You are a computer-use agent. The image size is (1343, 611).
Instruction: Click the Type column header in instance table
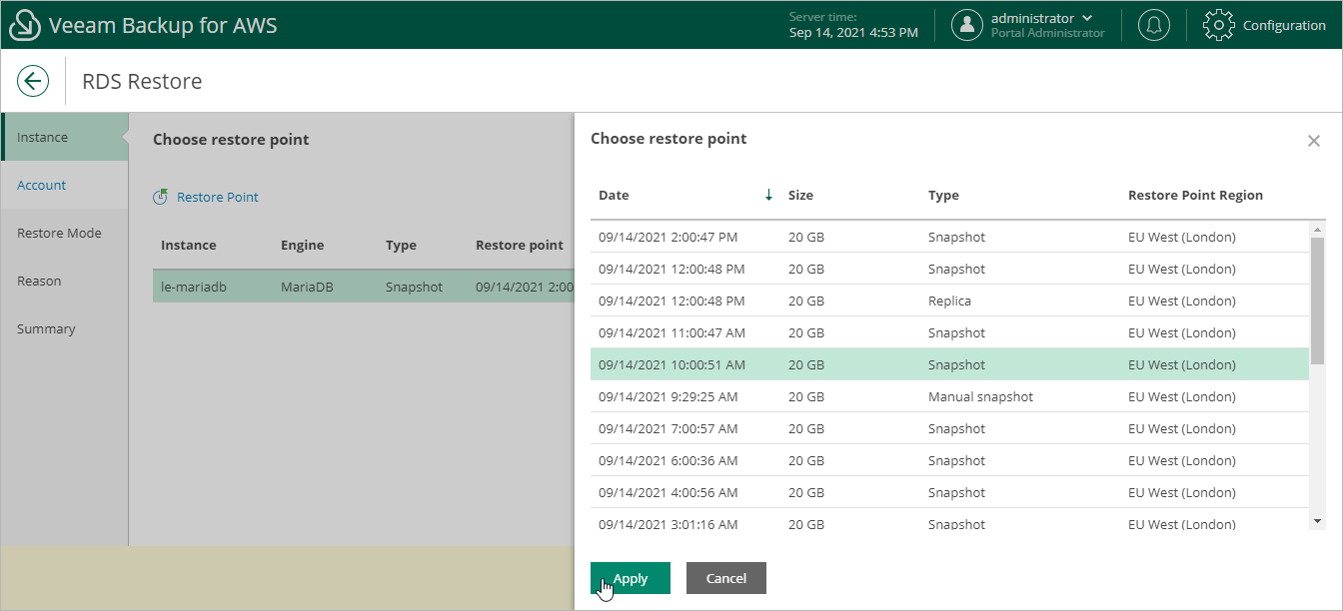point(401,245)
